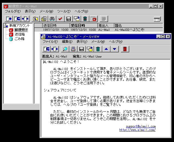This screenshot has height=142, width=174.
Task: Click the grey stop icon in AL-Mail toolbar
Action: 104,19
